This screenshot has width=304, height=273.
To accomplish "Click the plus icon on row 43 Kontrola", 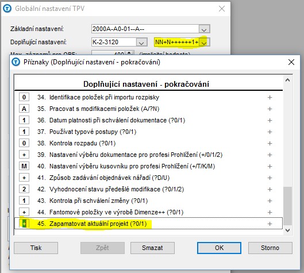I will point(270,201).
